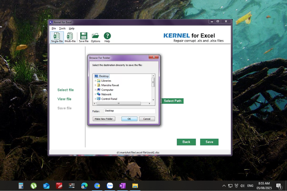Image resolution: width=287 pixels, height=191 pixels.
Task: Open the Options toolbar icon
Action: click(x=96, y=37)
